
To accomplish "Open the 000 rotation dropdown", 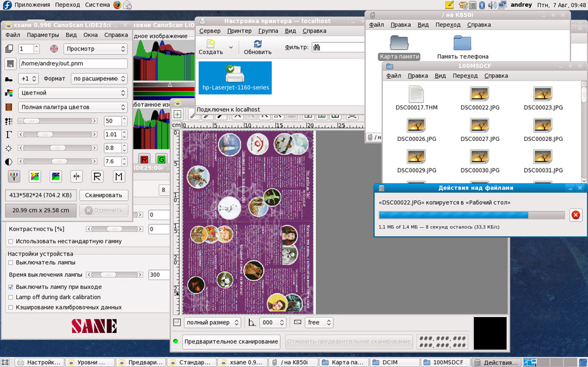I will pos(273,322).
